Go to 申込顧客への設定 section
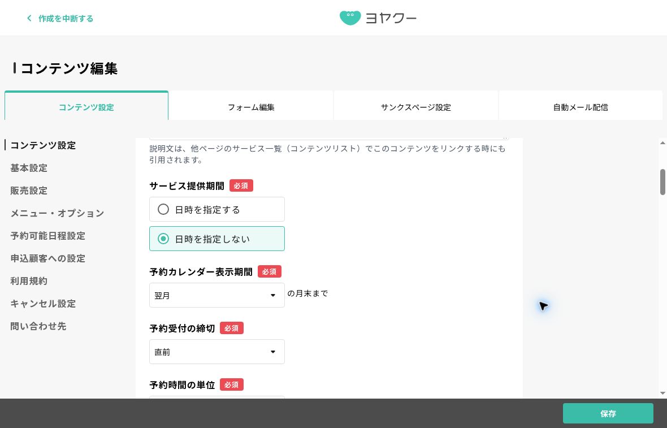The width and height of the screenshot is (667, 428). click(47, 258)
